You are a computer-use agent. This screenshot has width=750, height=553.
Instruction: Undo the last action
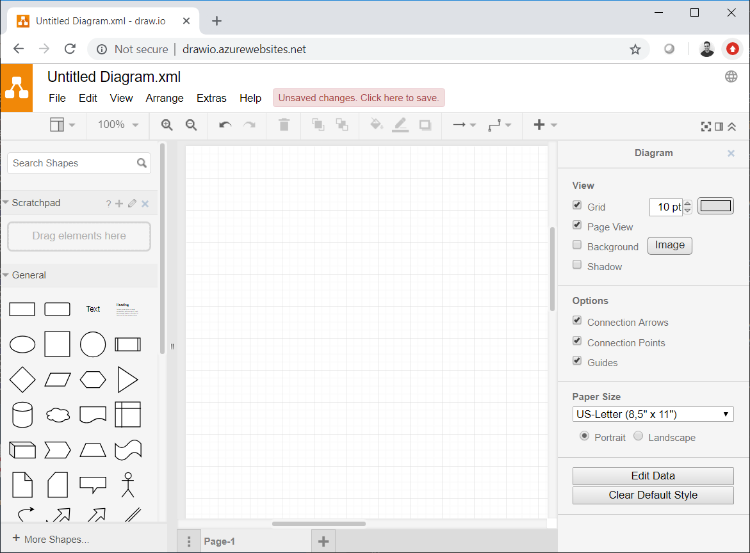coord(225,125)
